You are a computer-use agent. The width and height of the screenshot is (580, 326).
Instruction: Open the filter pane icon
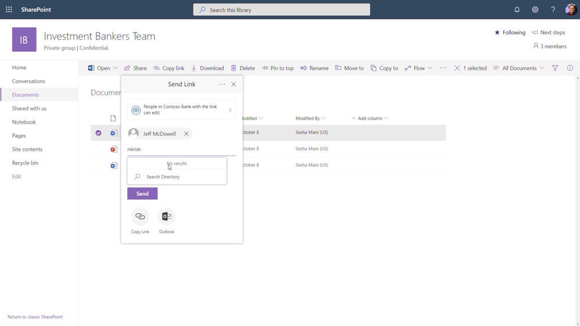[x=555, y=68]
